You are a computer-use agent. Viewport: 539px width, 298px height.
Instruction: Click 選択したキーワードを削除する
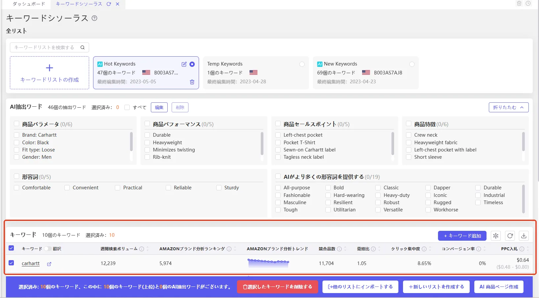277,287
